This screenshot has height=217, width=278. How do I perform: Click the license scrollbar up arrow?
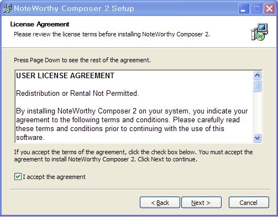point(257,75)
